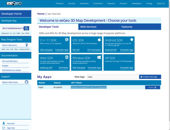Open the Features tab
Viewport: 170px width, 130px height.
[x=127, y=27]
